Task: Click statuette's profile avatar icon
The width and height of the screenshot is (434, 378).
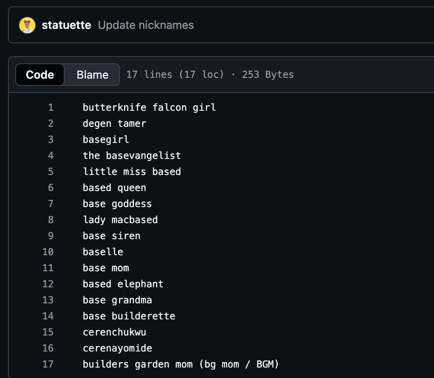Action: pos(27,24)
